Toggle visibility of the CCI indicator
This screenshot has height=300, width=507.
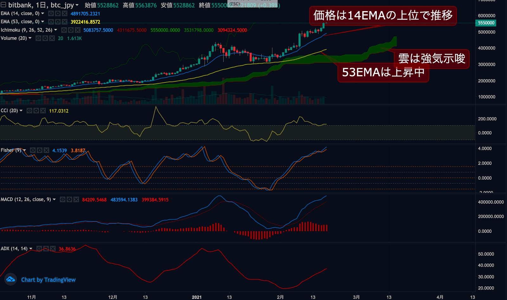pos(29,111)
